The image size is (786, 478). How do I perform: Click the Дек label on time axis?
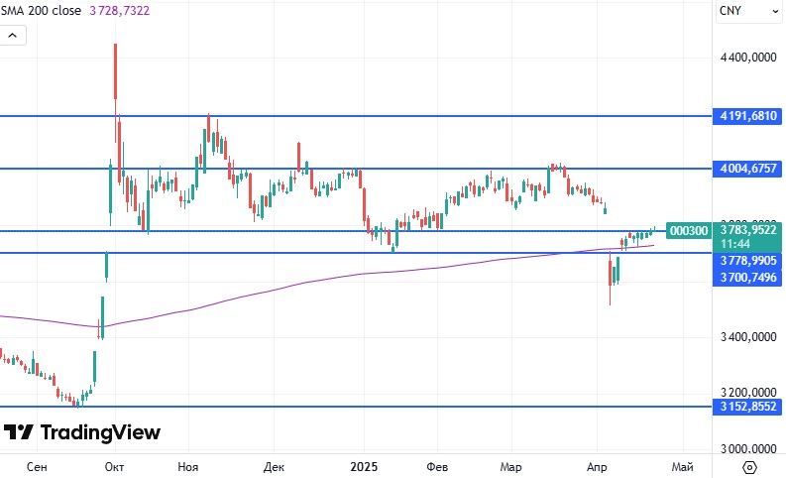(x=275, y=466)
